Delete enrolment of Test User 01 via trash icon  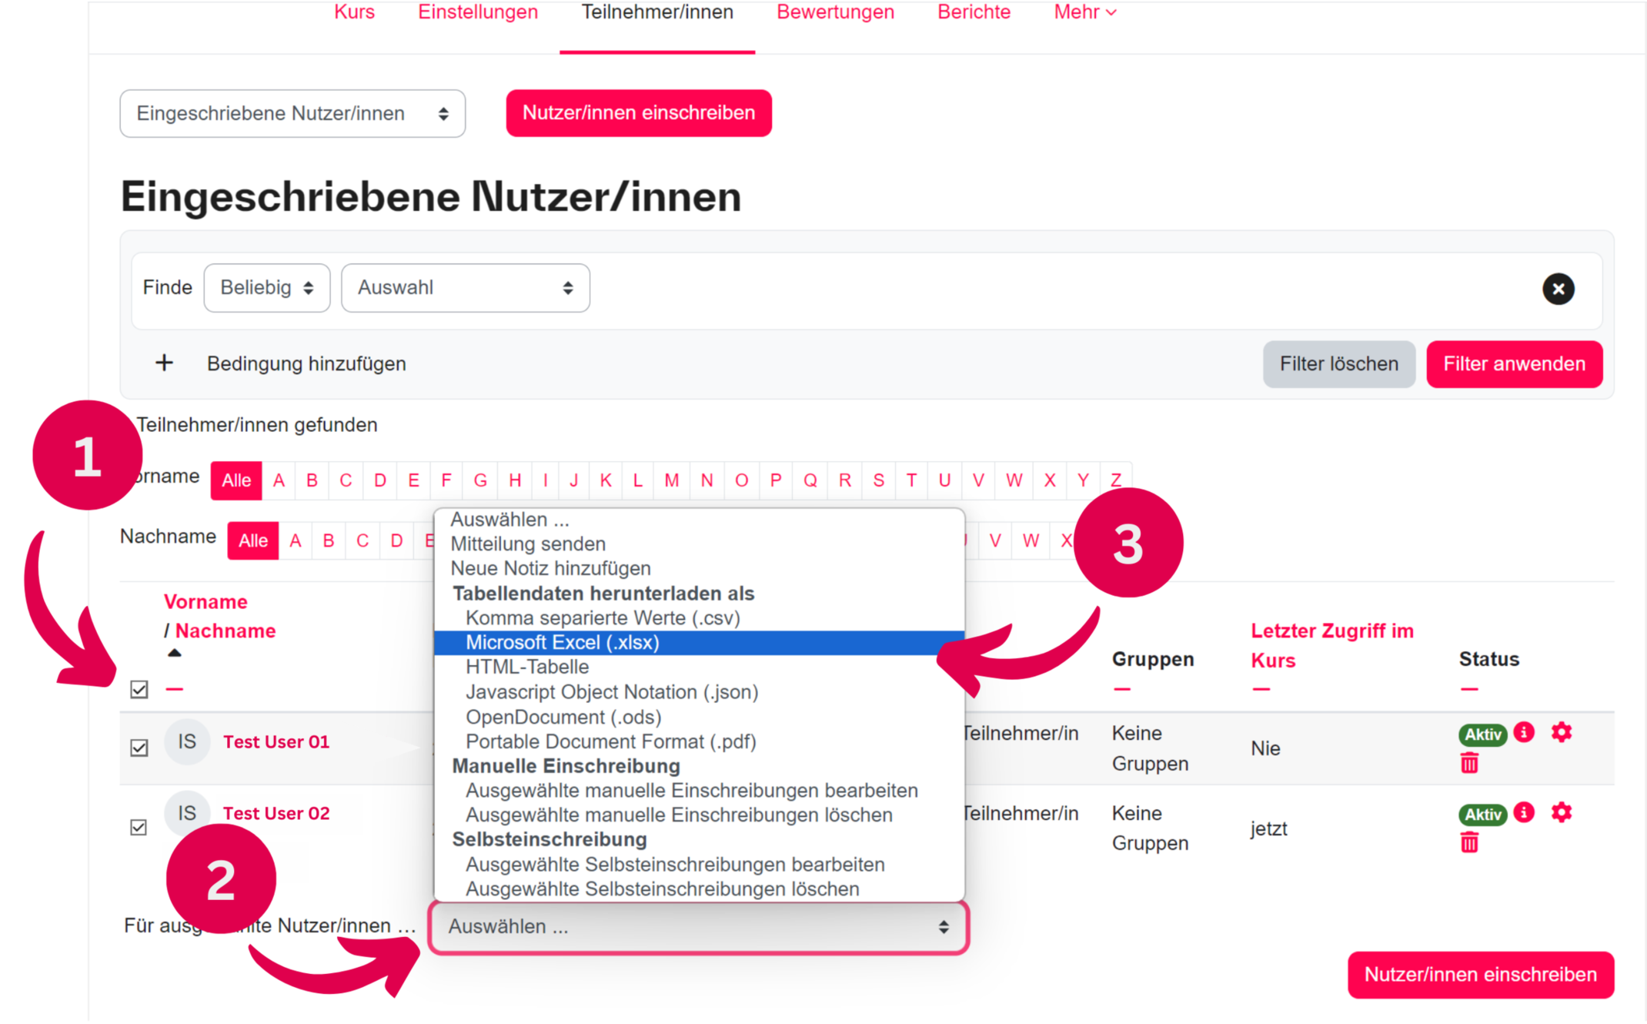click(1468, 763)
